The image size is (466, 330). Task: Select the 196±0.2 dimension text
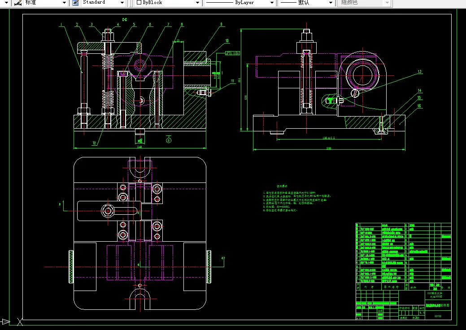click(329, 138)
